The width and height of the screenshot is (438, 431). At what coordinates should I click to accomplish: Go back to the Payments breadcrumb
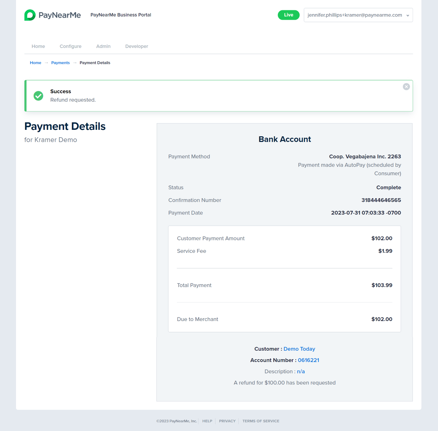click(60, 63)
